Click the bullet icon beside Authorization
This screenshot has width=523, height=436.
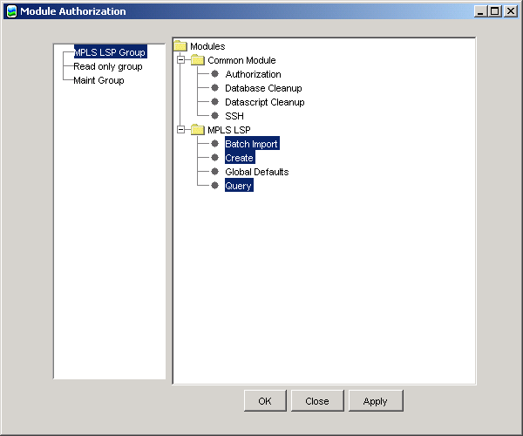214,74
